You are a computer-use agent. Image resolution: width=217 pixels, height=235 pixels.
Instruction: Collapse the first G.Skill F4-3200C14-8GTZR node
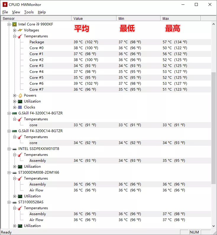click(x=9, y=113)
